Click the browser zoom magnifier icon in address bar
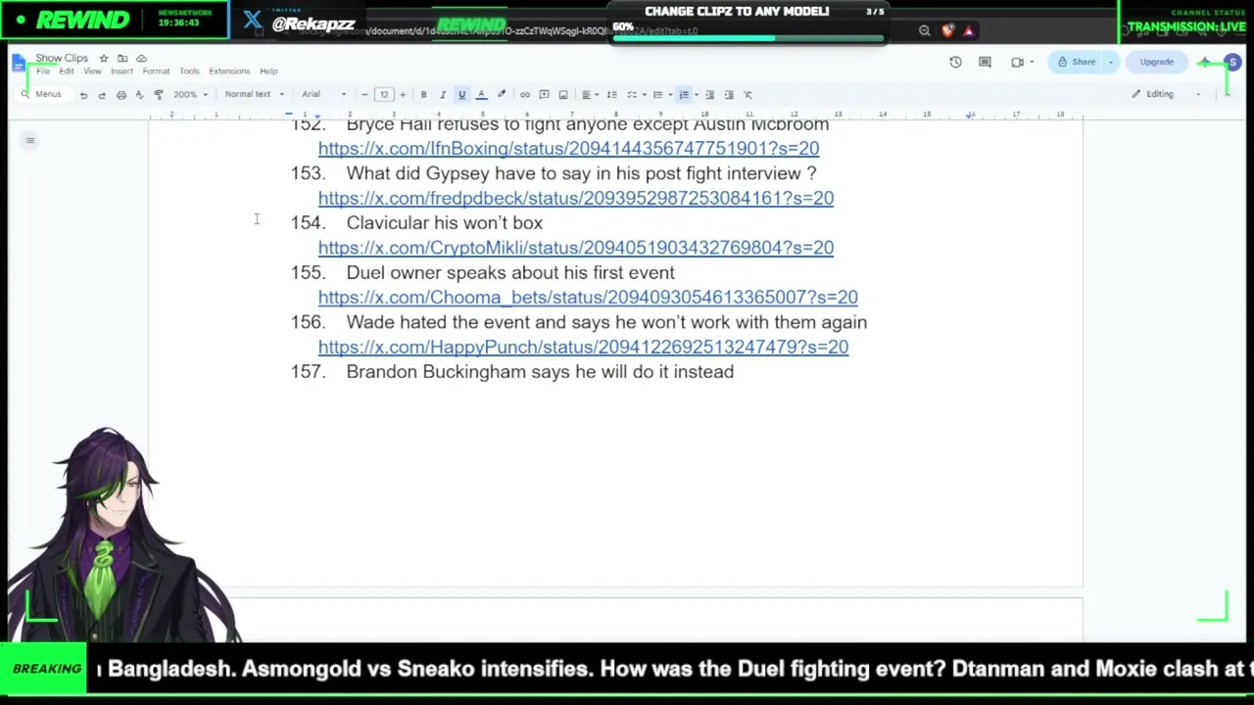This screenshot has width=1254, height=705. click(x=924, y=31)
